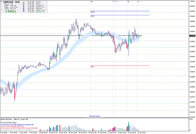
Task: Click the grey 'Additional news' not scheduled line
Action: 16,130
